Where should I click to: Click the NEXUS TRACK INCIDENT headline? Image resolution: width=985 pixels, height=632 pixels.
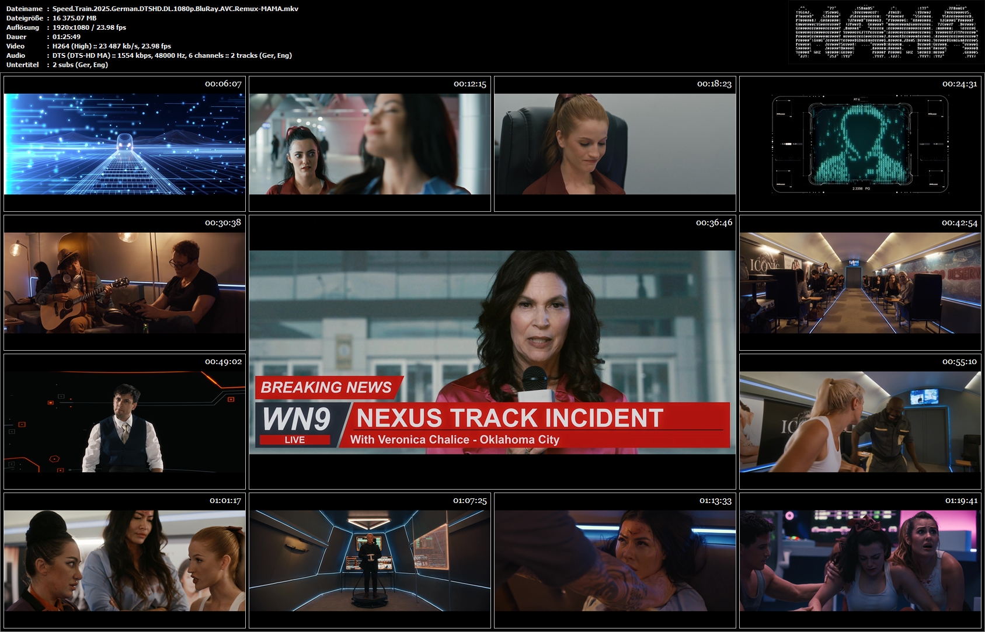point(510,418)
